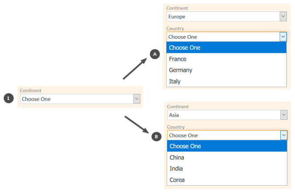
Task: Pick India in the Asia country list
Action: [227, 168]
